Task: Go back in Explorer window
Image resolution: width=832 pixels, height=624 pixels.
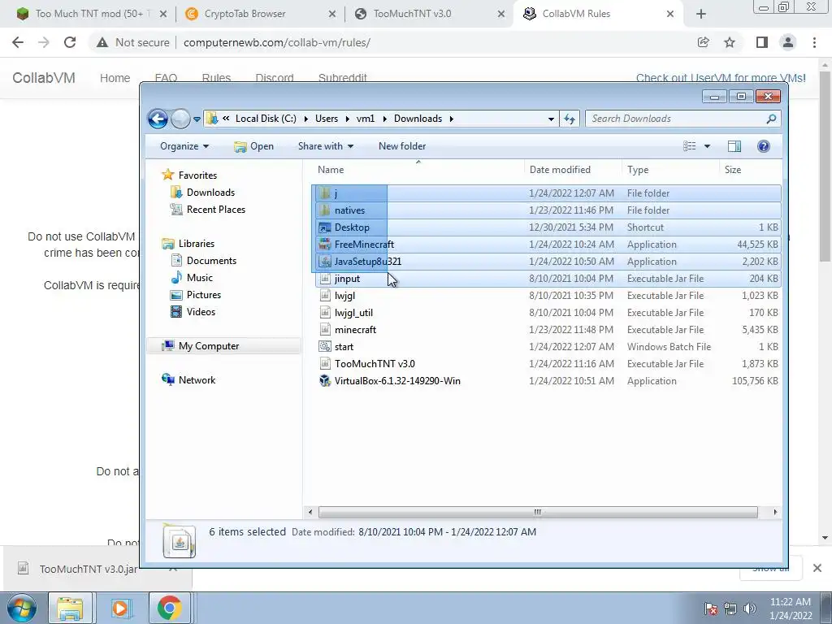Action: (x=158, y=119)
